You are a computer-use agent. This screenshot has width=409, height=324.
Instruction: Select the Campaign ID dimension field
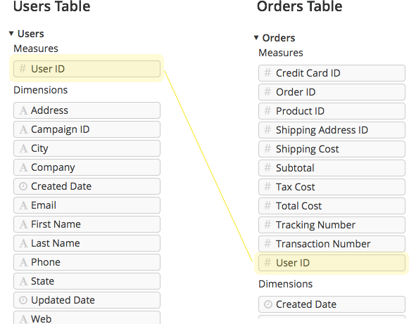87,129
